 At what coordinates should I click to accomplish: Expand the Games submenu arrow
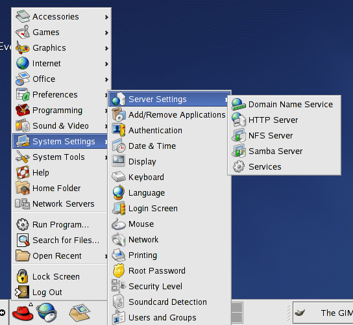(x=106, y=32)
